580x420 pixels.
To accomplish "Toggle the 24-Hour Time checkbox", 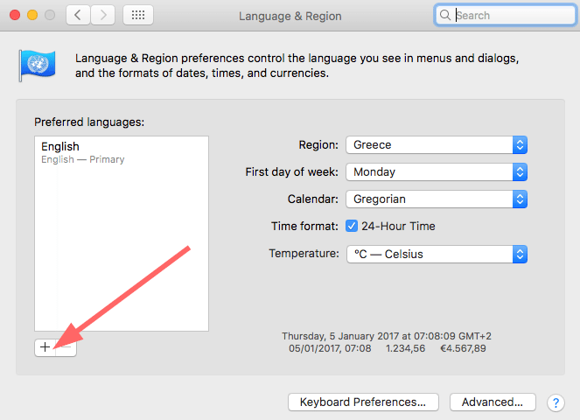I will click(352, 226).
